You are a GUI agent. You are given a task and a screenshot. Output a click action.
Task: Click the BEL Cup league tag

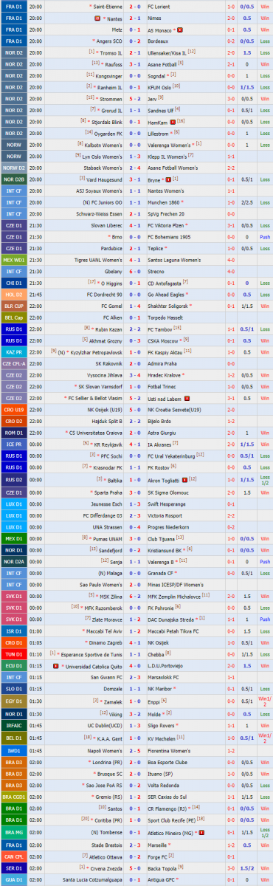coord(14,317)
